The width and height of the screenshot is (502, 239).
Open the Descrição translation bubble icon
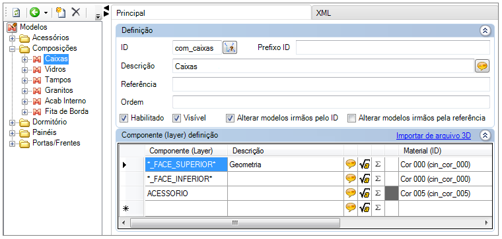pos(482,66)
